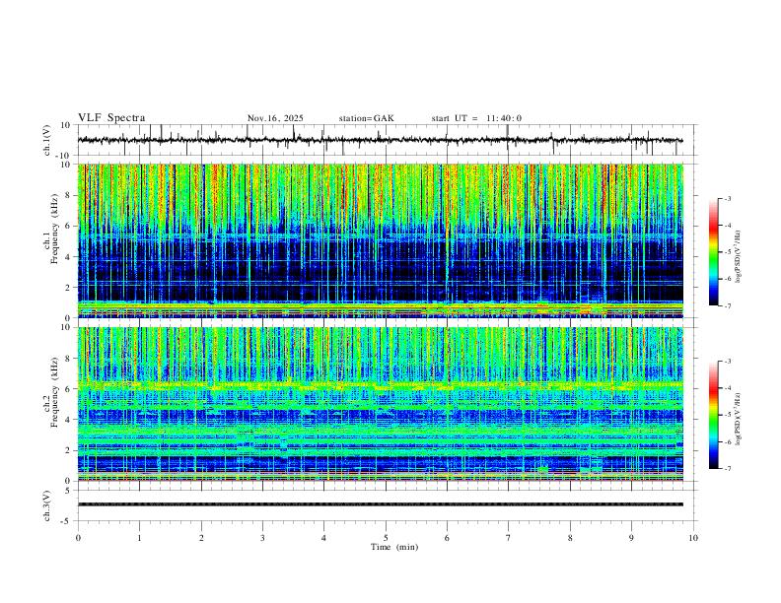
Task: Click the "start UT = 11:40:0" text
Action: click(476, 118)
